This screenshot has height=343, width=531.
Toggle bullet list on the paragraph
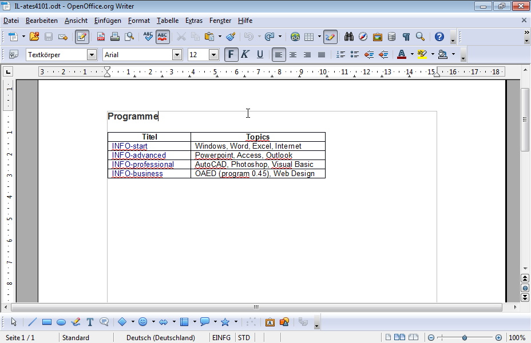355,54
